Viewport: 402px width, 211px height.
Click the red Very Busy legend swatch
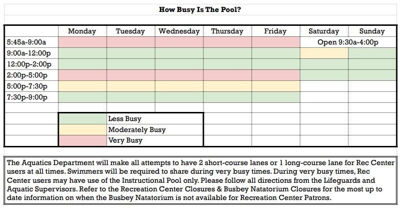82,141
